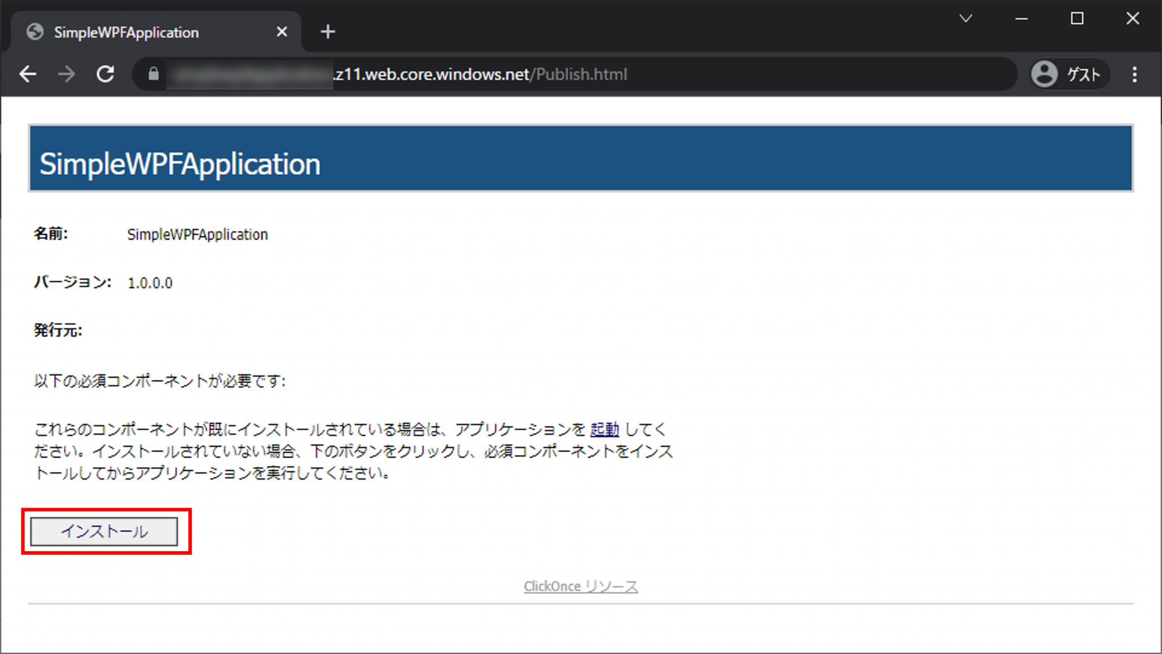Image resolution: width=1162 pixels, height=654 pixels.
Task: Close the SimpleWPFApplication tab
Action: (282, 32)
